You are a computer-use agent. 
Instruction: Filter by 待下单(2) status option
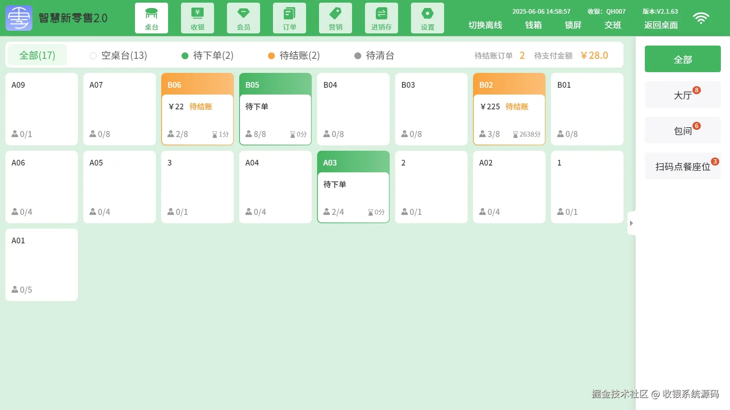pos(208,56)
